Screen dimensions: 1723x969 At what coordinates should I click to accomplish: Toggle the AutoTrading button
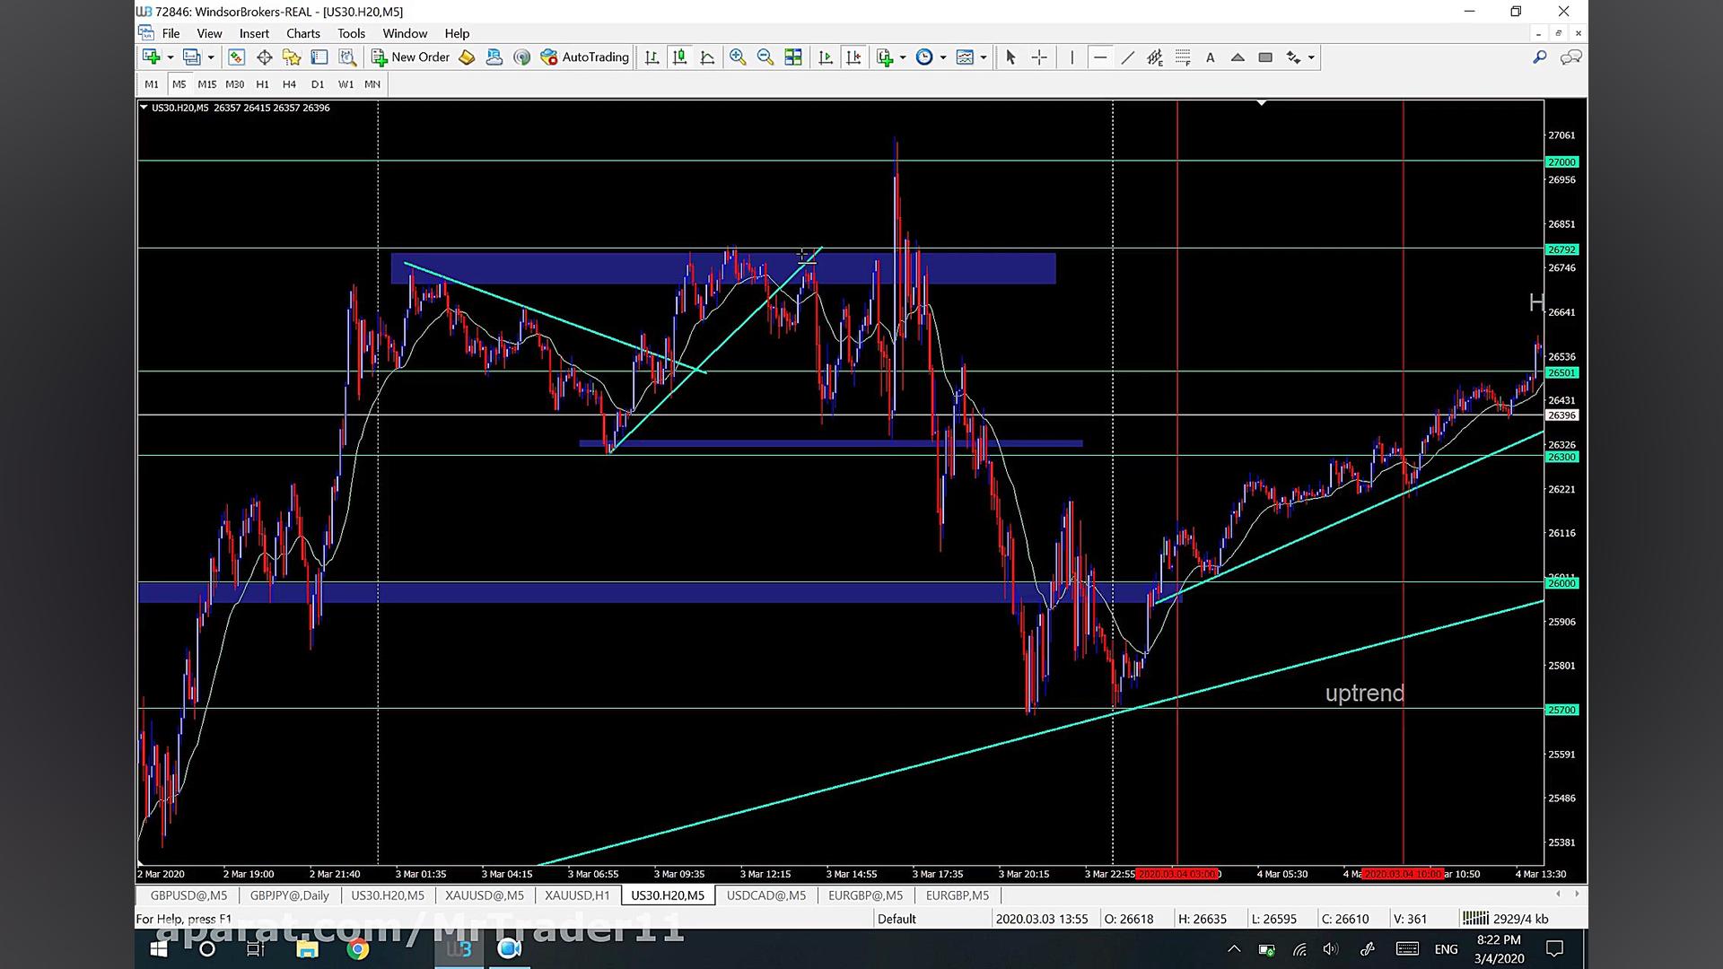tap(585, 57)
